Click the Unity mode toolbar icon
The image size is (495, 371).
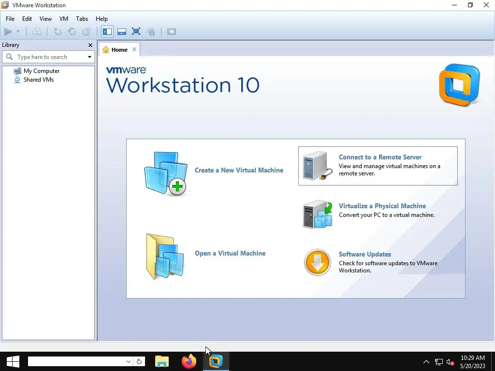click(x=151, y=31)
